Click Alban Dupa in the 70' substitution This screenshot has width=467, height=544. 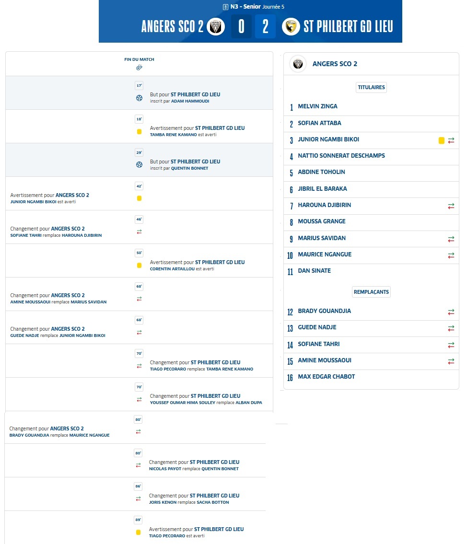pos(249,403)
